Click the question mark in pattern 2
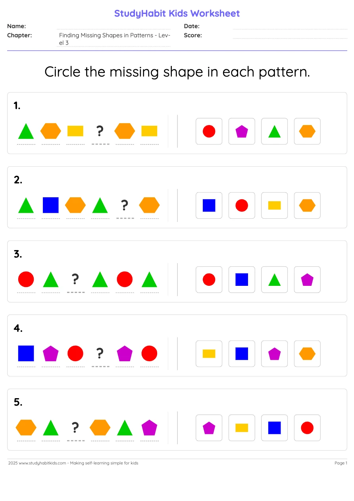 tap(125, 205)
